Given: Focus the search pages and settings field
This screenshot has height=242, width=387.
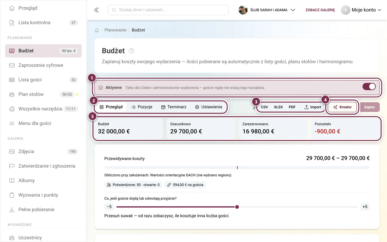Looking at the screenshot, I should pos(168,10).
